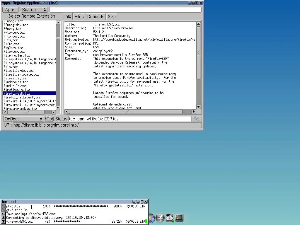The width and height of the screenshot is (300, 225).
Task: Click the info pane scroll-down arrow
Action: click(x=198, y=107)
